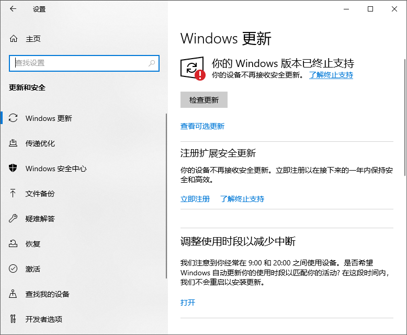The height and width of the screenshot is (335, 407).
Task: Click the sidebar vertical scrollbar
Action: [166, 196]
